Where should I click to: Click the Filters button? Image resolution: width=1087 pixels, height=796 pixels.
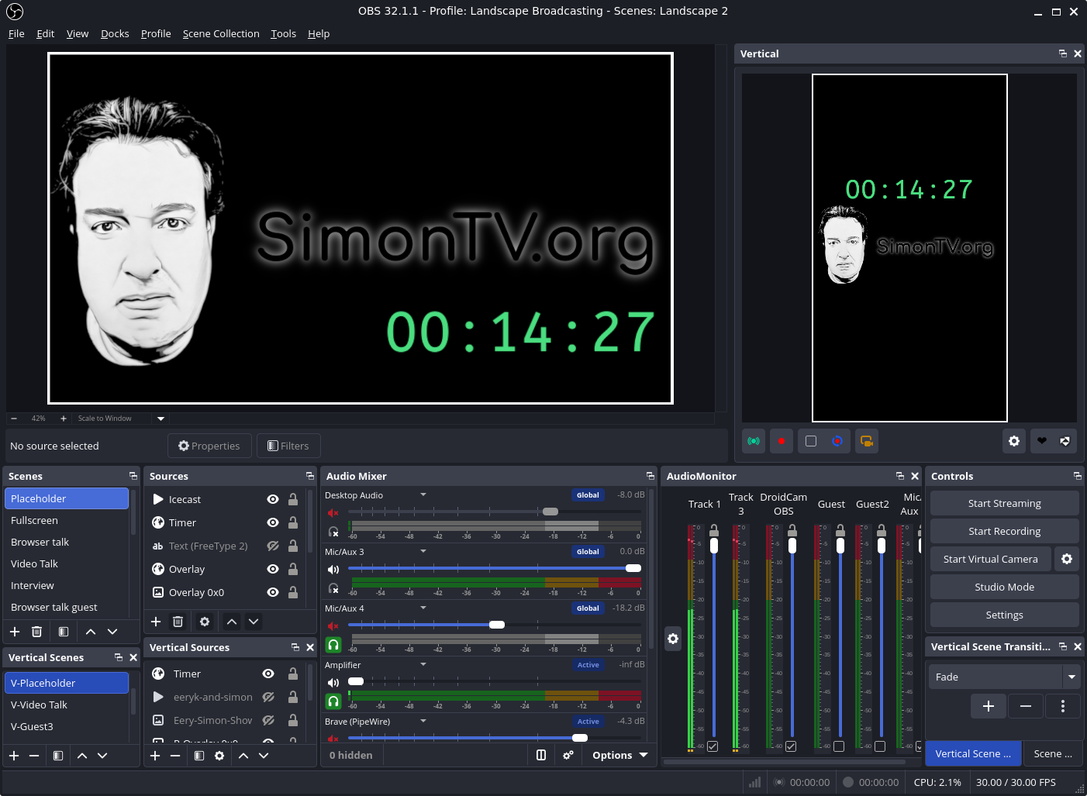288,446
